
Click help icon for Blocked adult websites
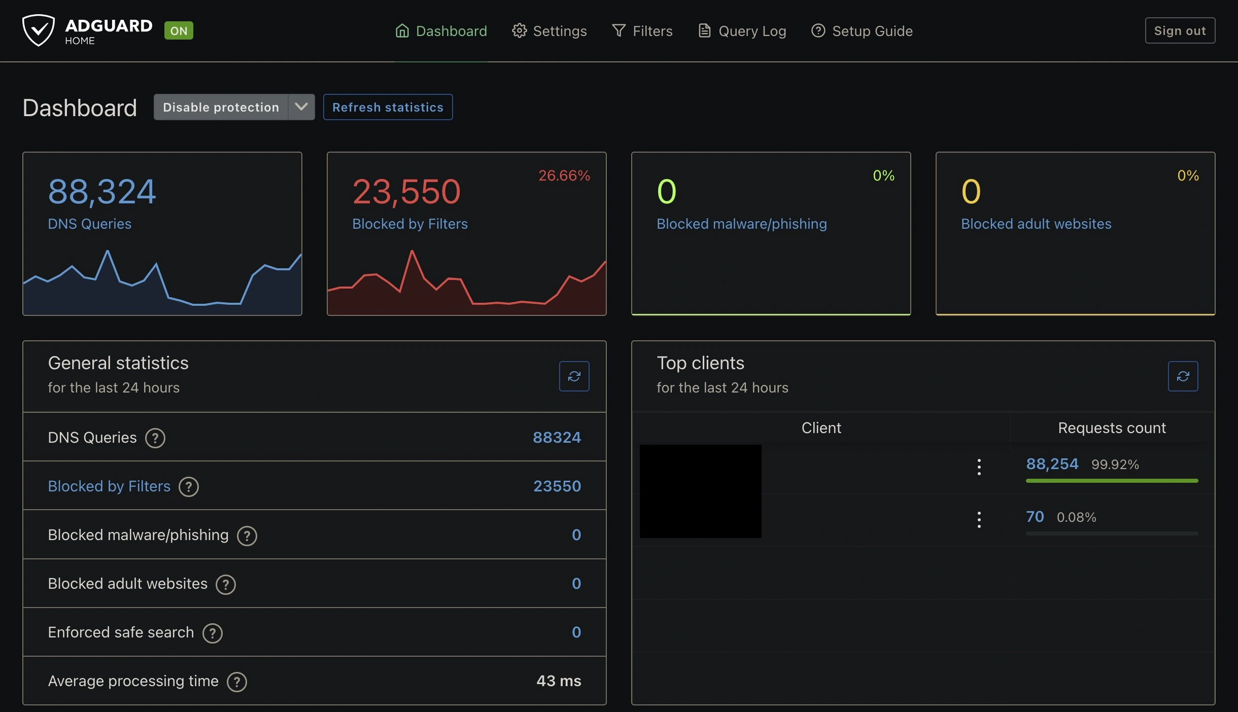pyautogui.click(x=226, y=584)
